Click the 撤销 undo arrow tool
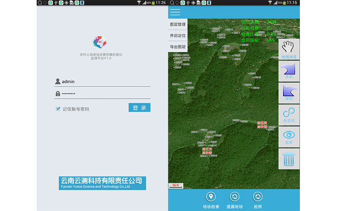337x211 pixels. click(289, 93)
